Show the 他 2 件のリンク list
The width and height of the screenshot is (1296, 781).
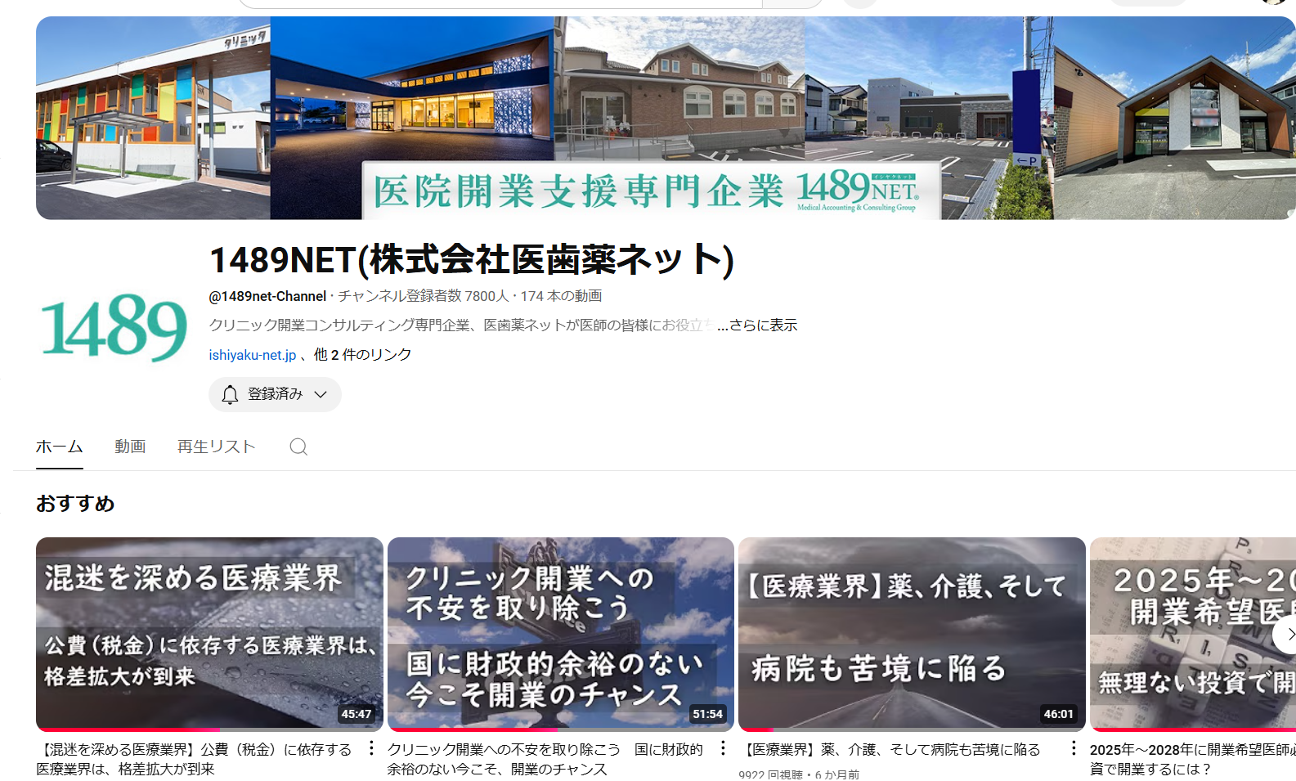(363, 355)
